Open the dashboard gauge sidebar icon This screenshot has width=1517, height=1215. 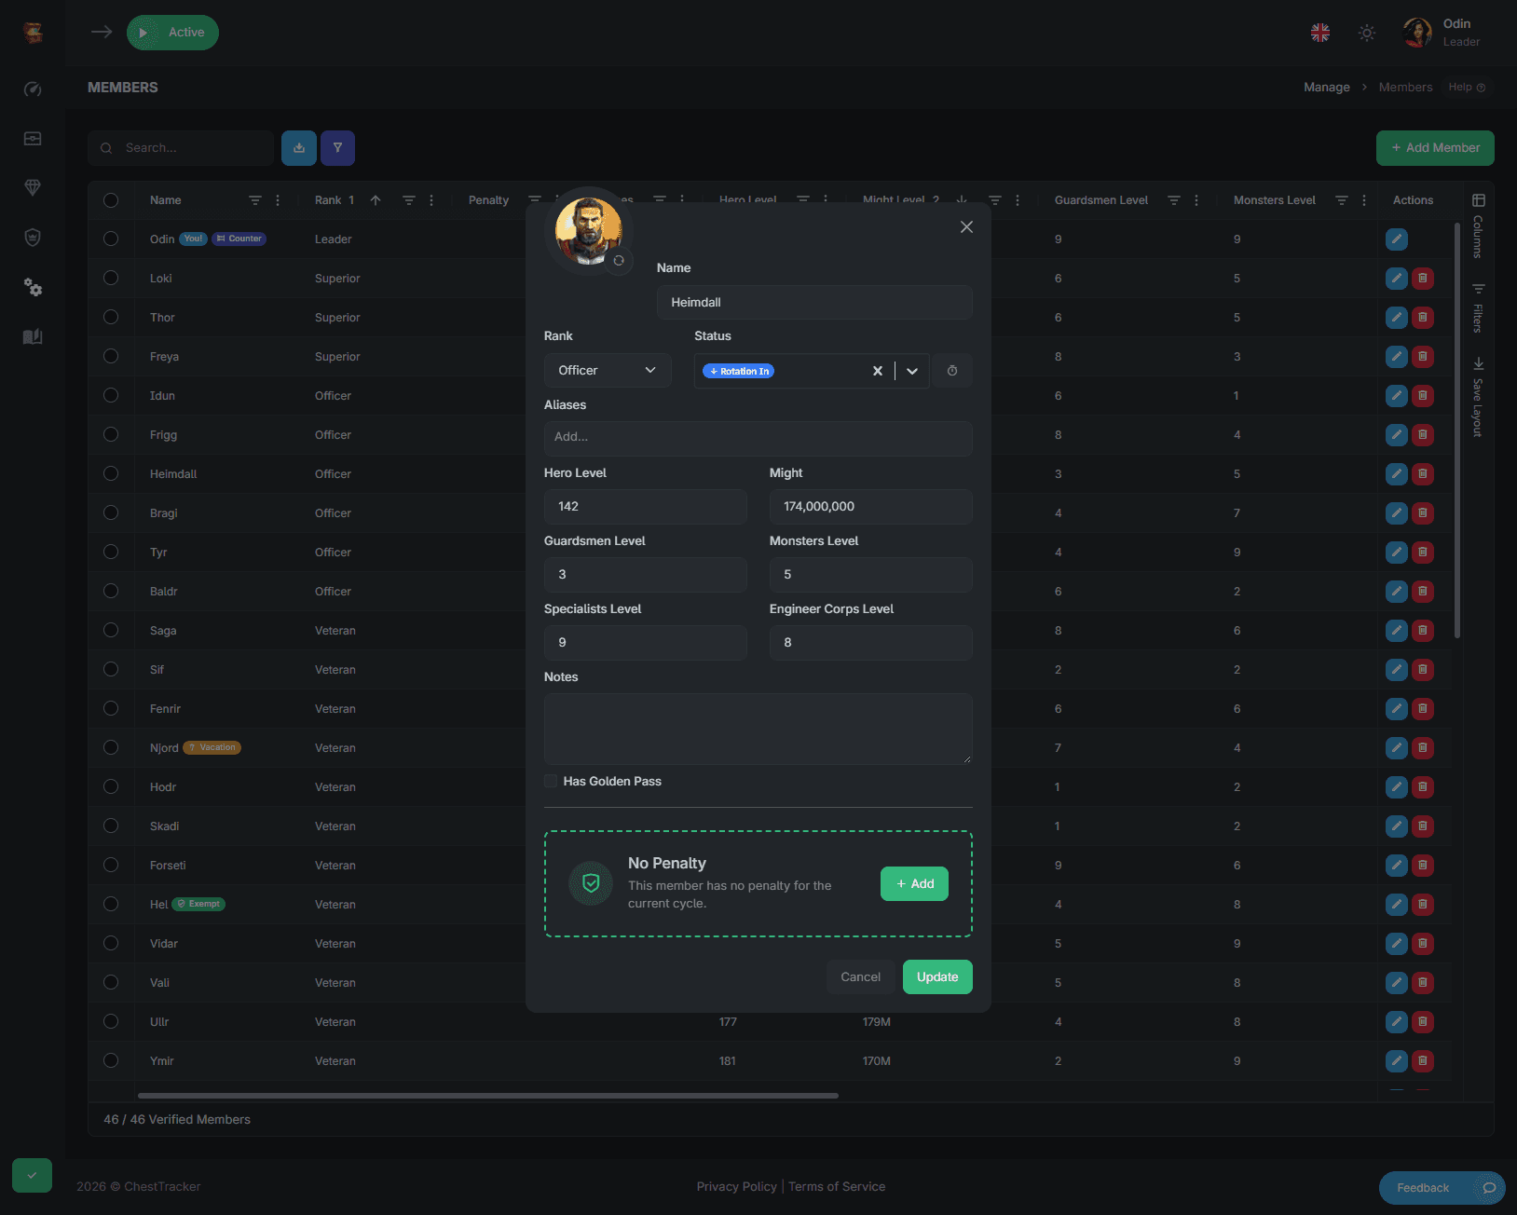click(33, 89)
